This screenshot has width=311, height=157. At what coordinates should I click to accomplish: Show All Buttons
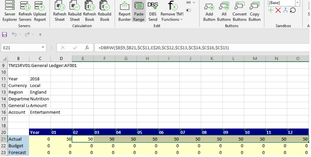(x=224, y=11)
